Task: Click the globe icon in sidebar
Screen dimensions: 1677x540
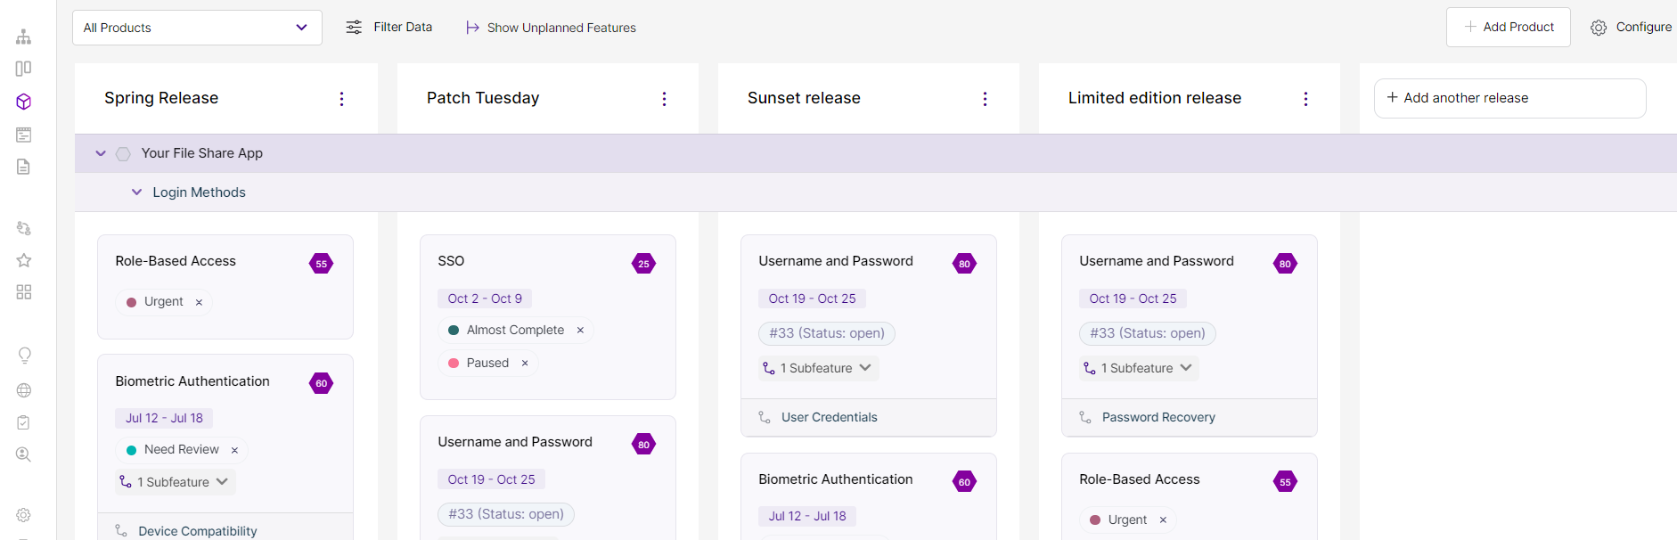Action: [x=24, y=390]
